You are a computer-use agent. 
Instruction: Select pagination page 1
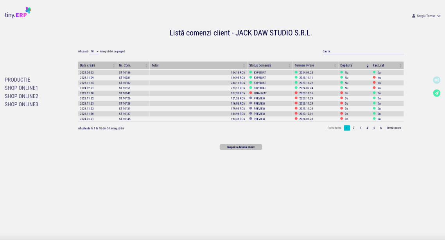[347, 128]
